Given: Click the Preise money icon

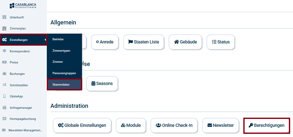Looking at the screenshot, I should pos(4,62).
